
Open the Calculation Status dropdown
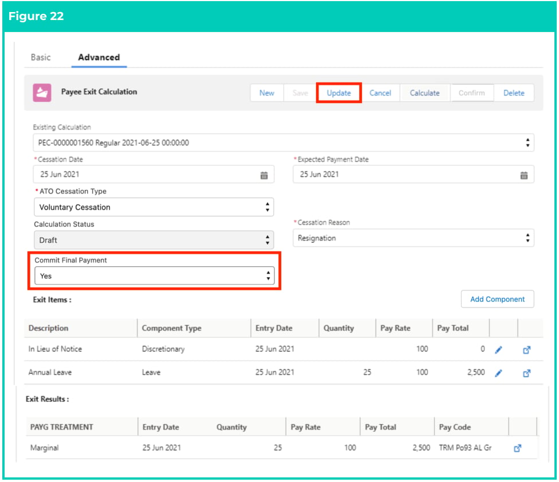(153, 240)
